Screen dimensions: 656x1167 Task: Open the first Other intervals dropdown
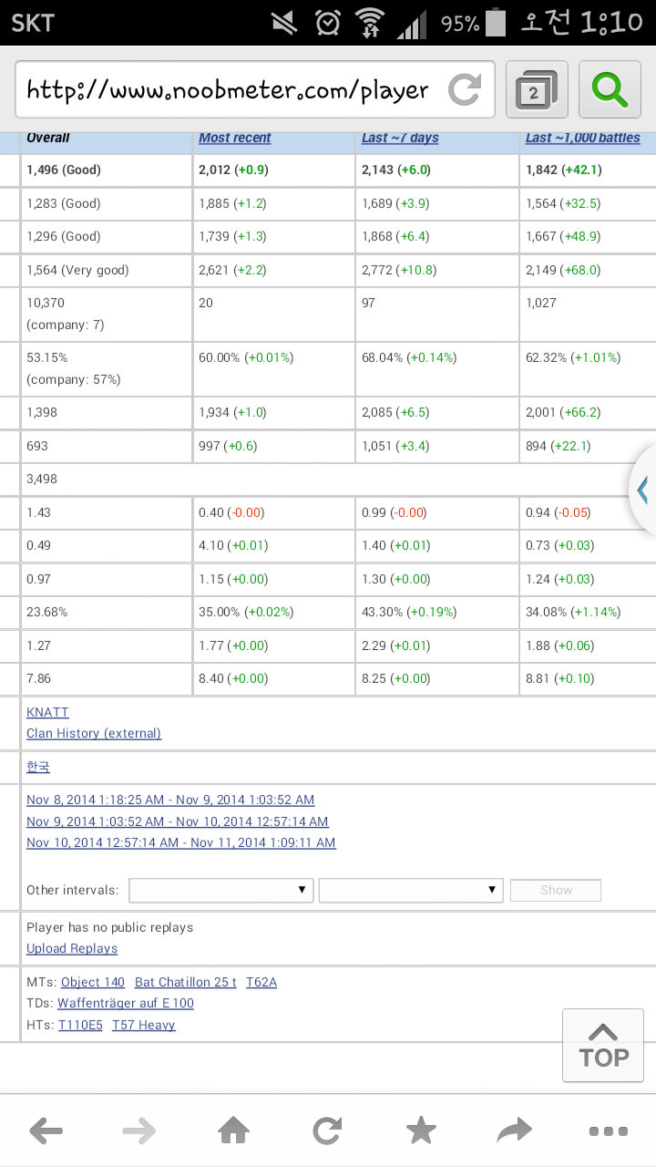pyautogui.click(x=221, y=890)
